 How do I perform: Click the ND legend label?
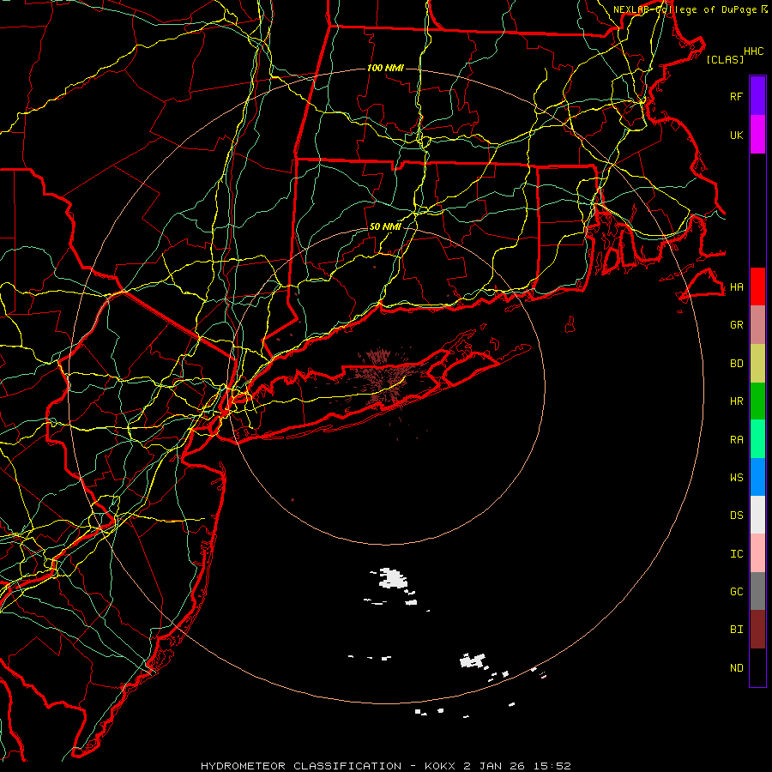(736, 667)
